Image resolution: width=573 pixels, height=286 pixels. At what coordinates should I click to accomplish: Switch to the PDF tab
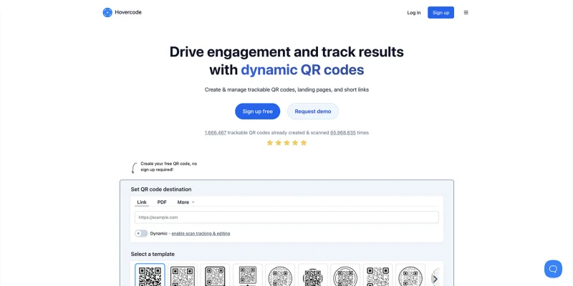pyautogui.click(x=162, y=202)
